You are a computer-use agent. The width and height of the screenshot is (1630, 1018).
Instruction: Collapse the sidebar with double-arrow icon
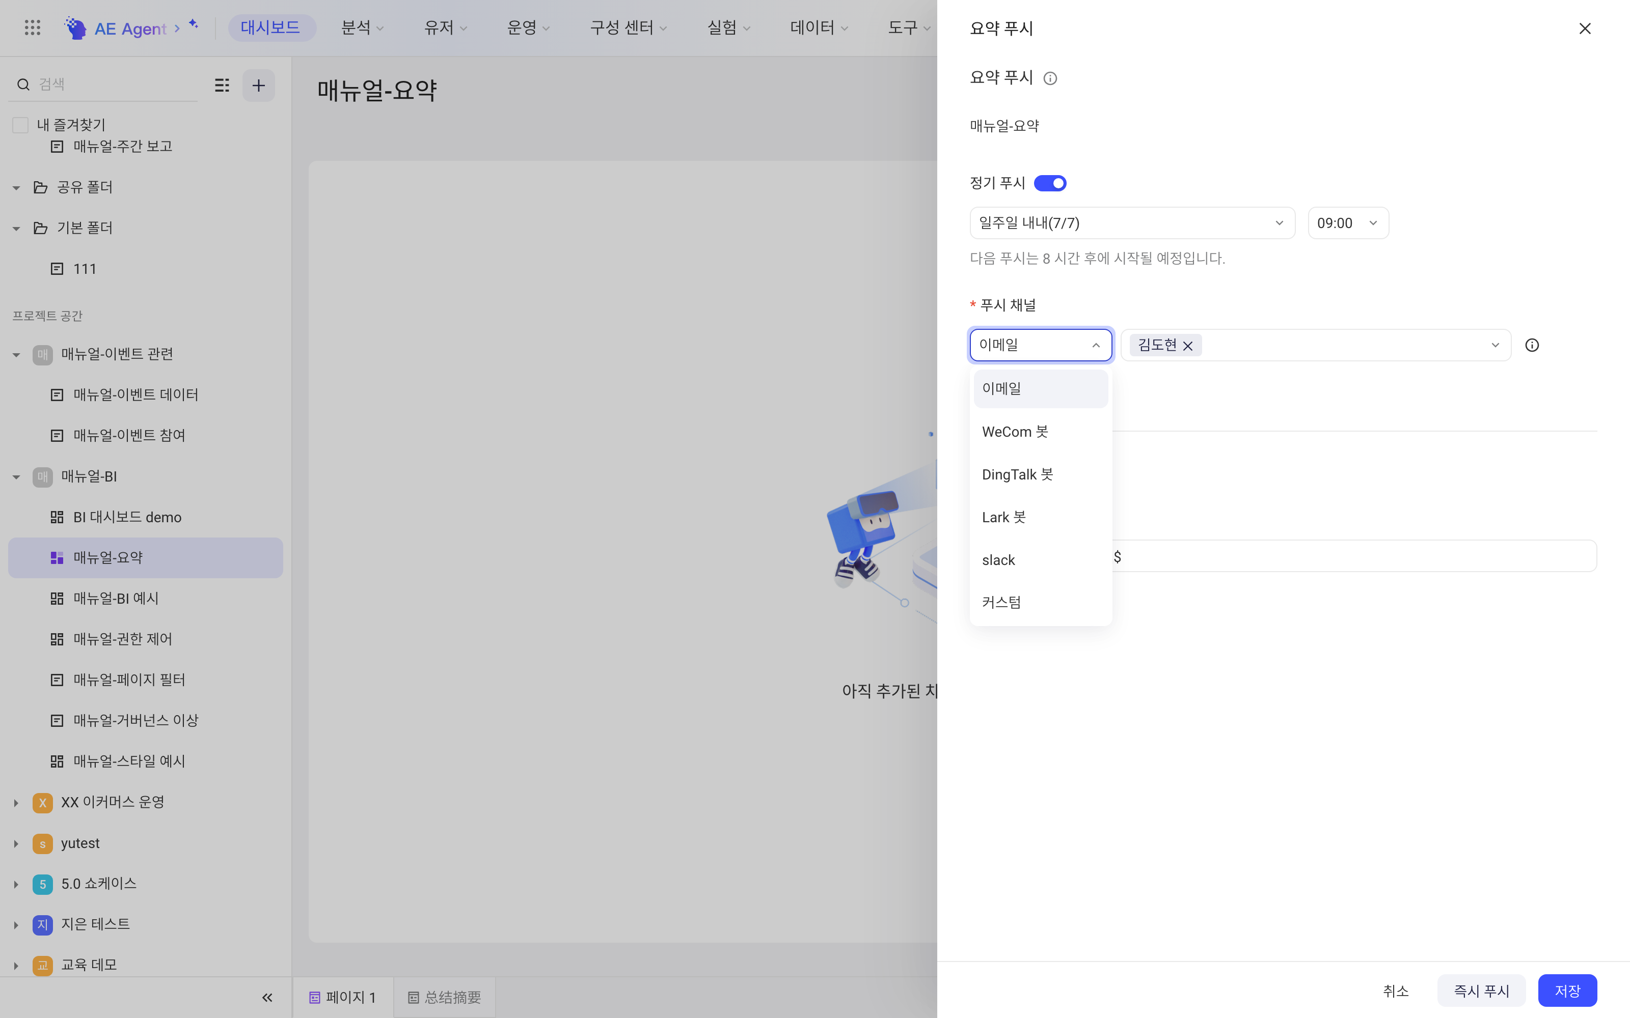[267, 997]
